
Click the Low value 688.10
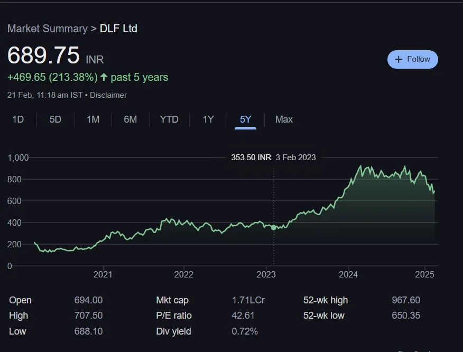pyautogui.click(x=89, y=331)
